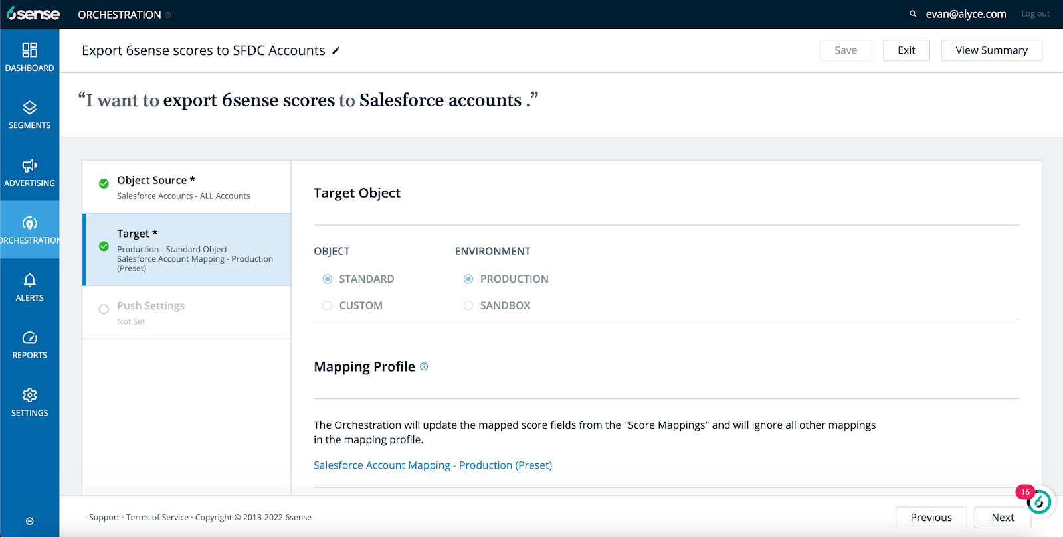Open the Target step

[187, 250]
